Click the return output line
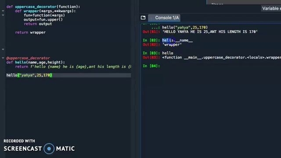281x158 pixels. (x=38, y=24)
